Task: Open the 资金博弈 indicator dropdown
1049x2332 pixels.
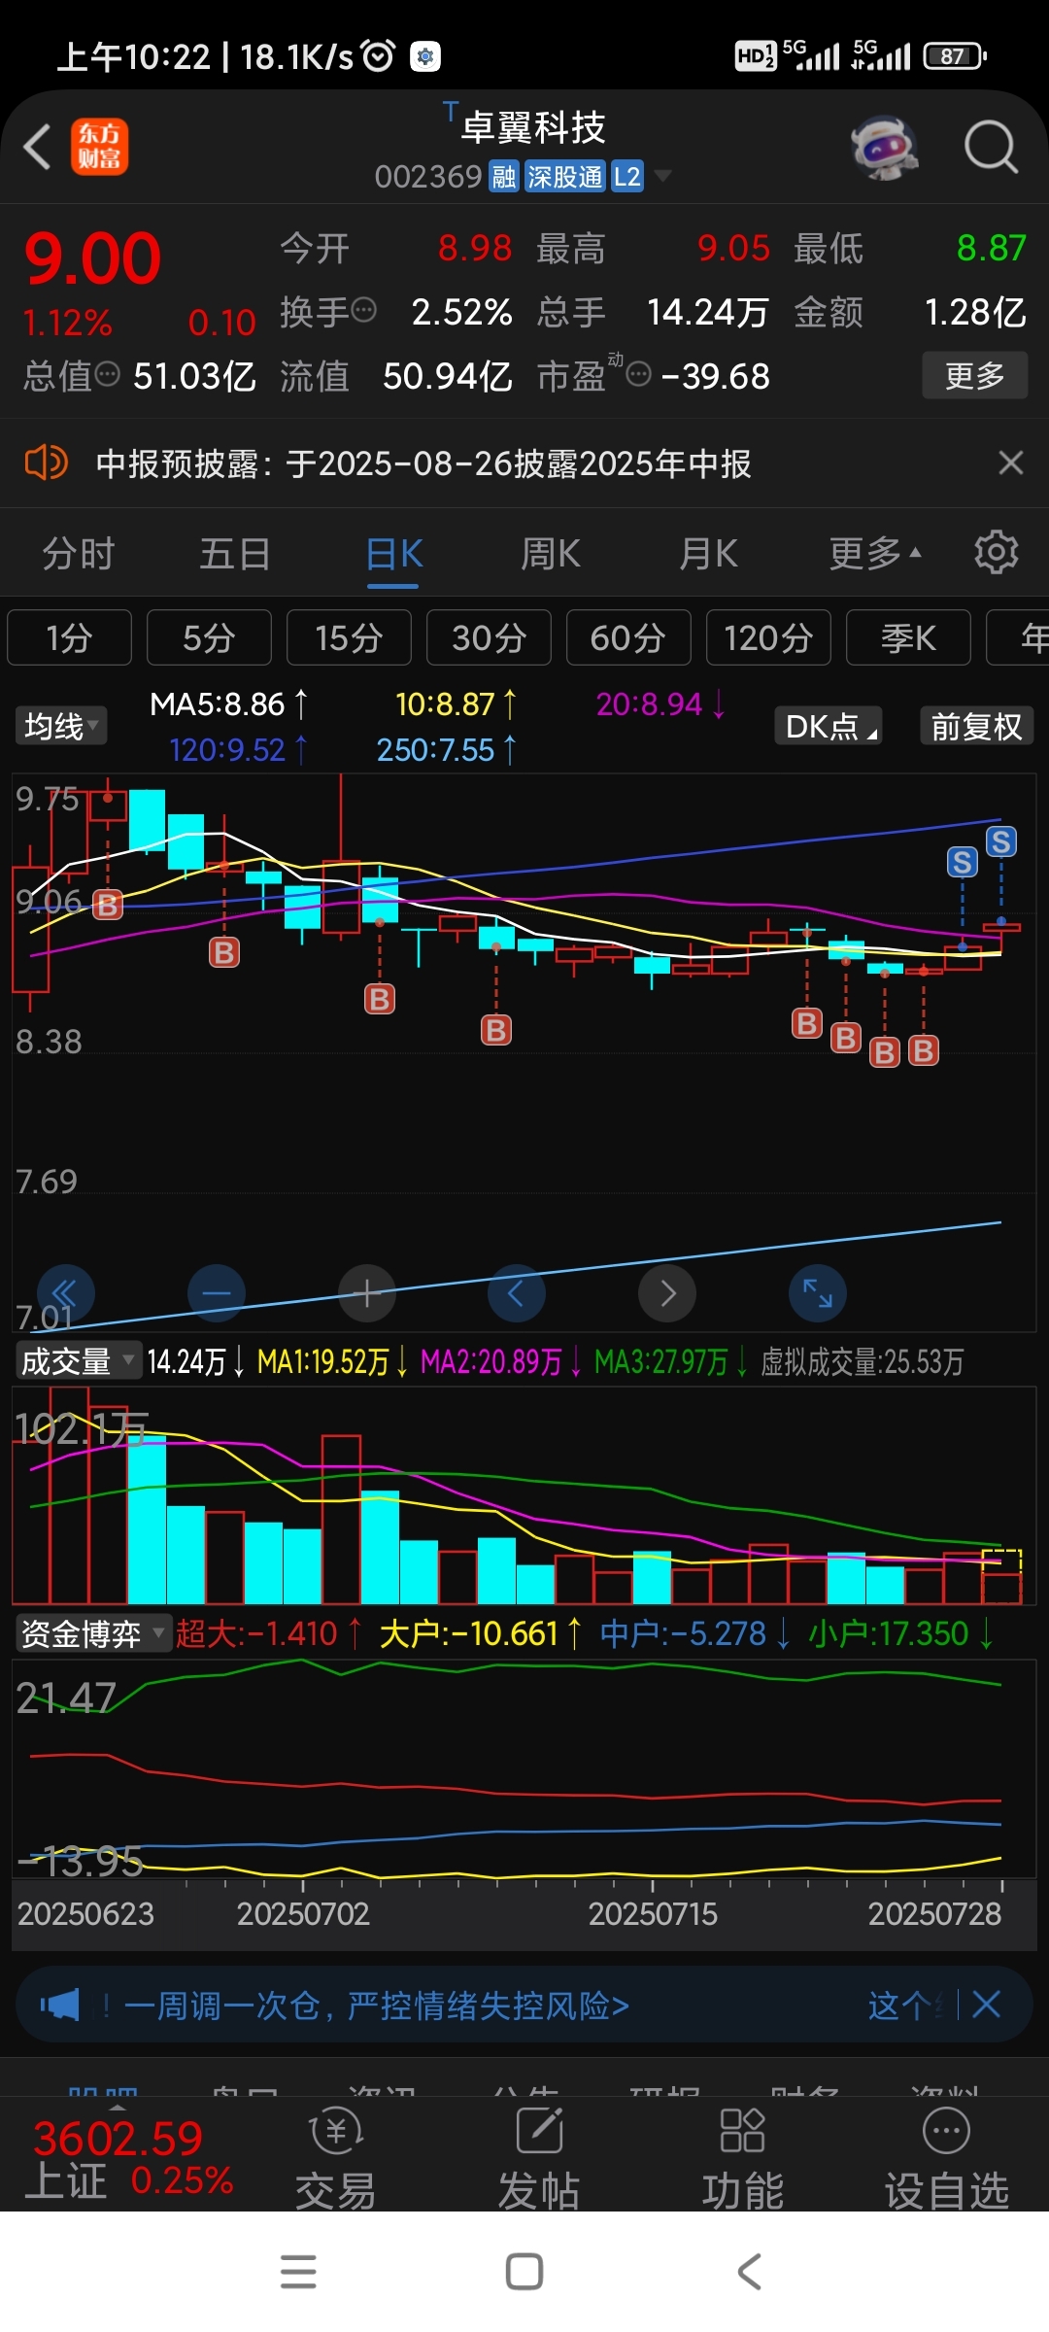Action: (x=93, y=1633)
